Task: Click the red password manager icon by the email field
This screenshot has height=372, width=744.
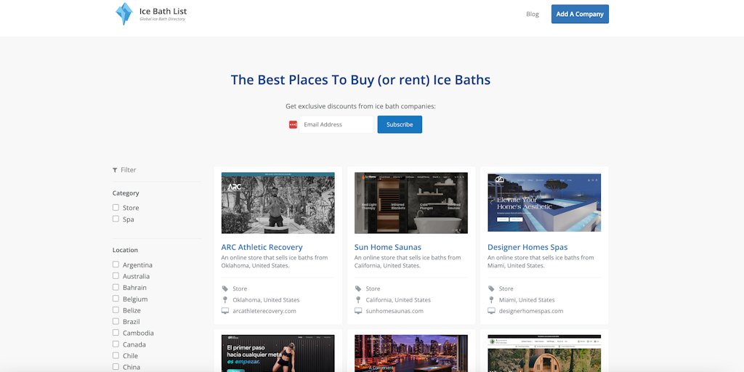Action: 294,124
